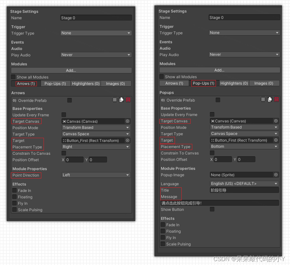Toggle Show all Modules in right panel

(162, 77)
